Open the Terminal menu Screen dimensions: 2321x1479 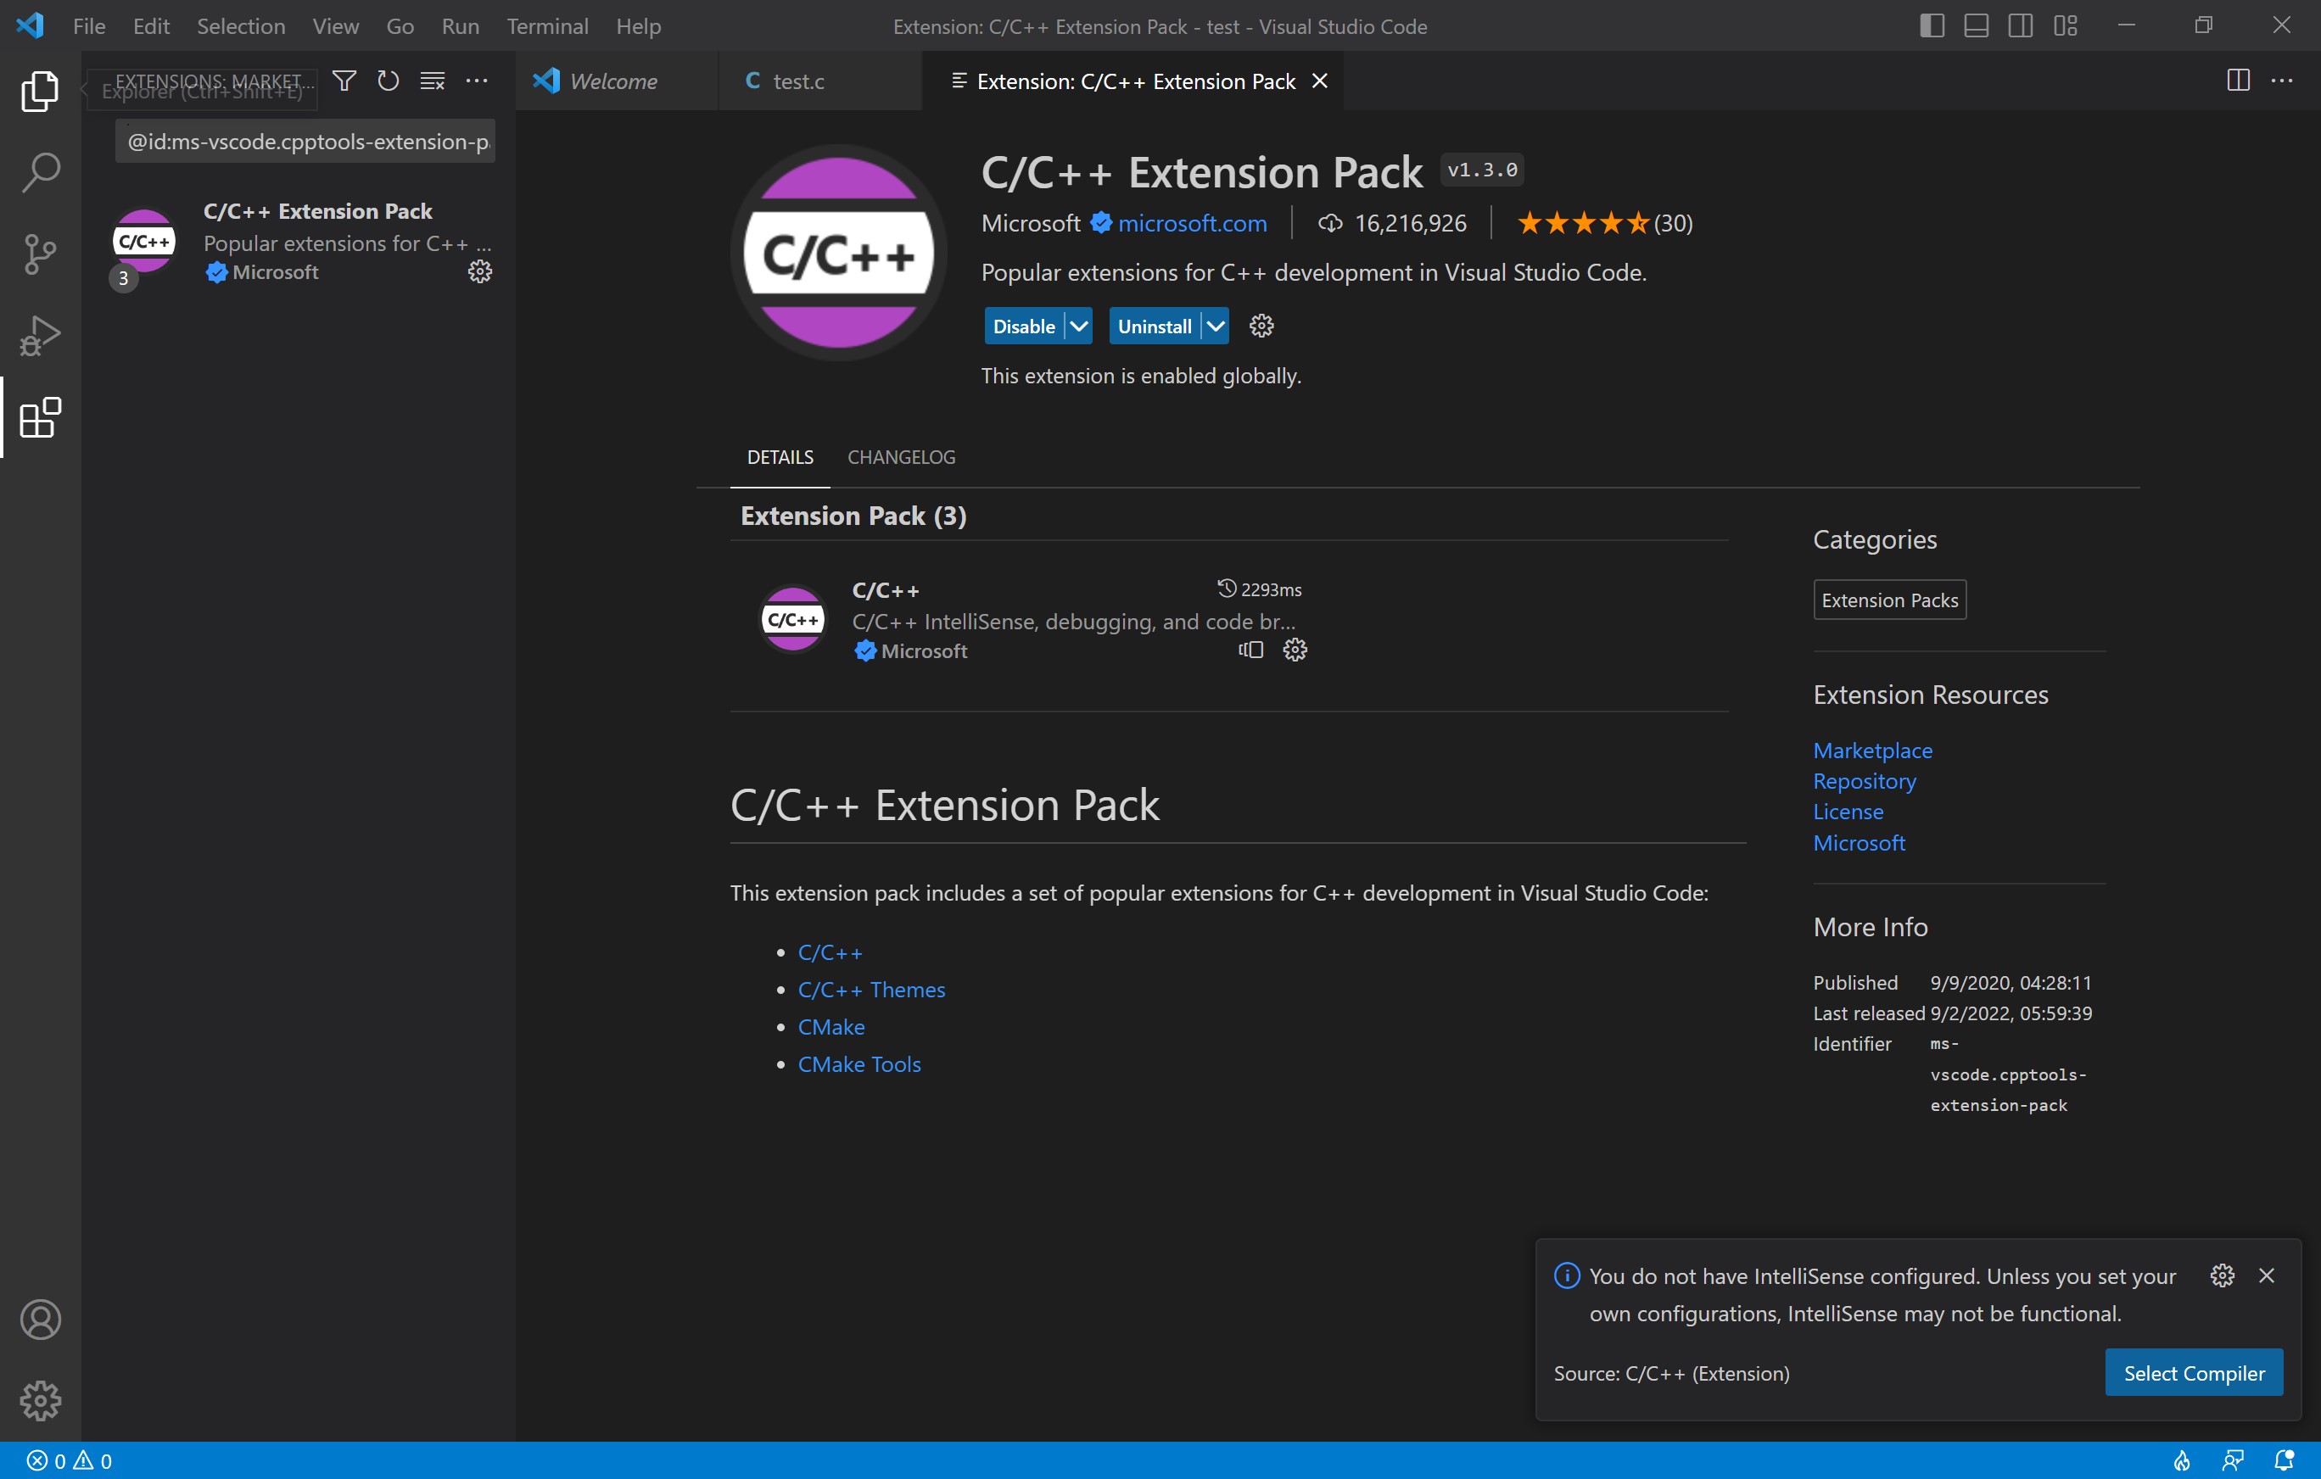546,26
